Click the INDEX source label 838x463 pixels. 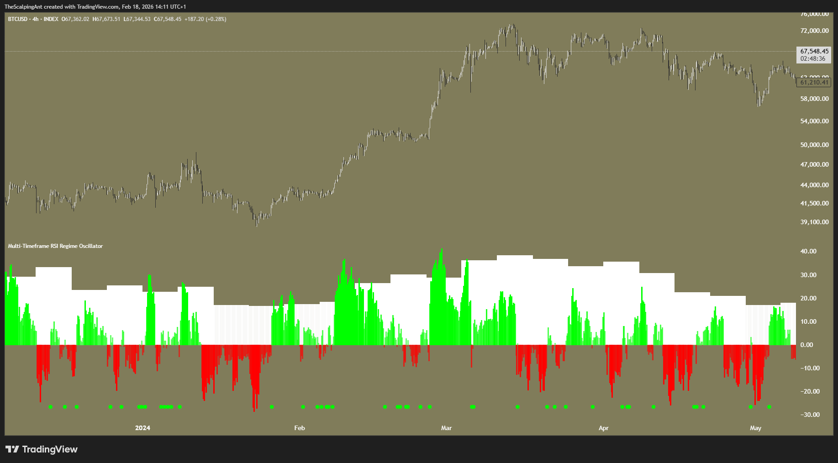[x=51, y=19]
